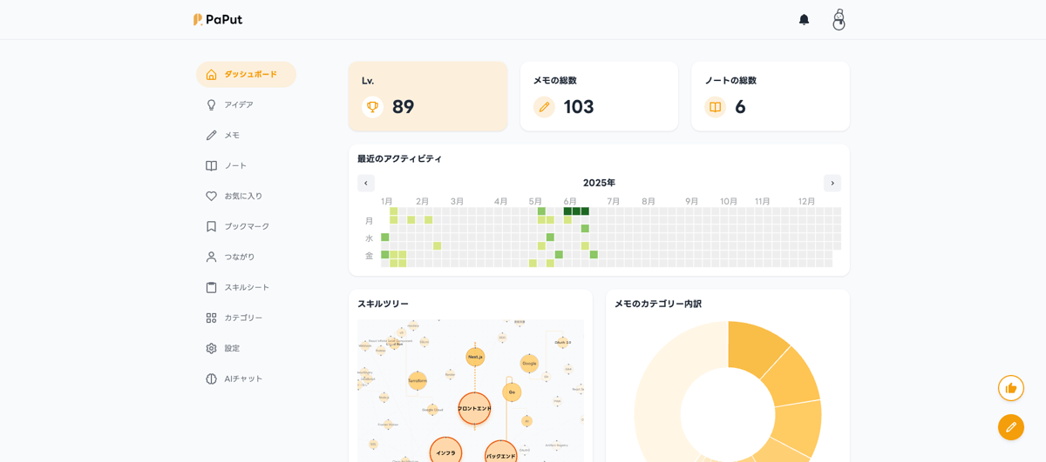The width and height of the screenshot is (1046, 462).
Task: Click the orange pencil floating button
Action: pyautogui.click(x=1010, y=427)
